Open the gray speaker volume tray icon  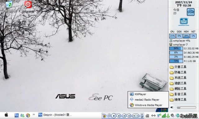(172, 116)
